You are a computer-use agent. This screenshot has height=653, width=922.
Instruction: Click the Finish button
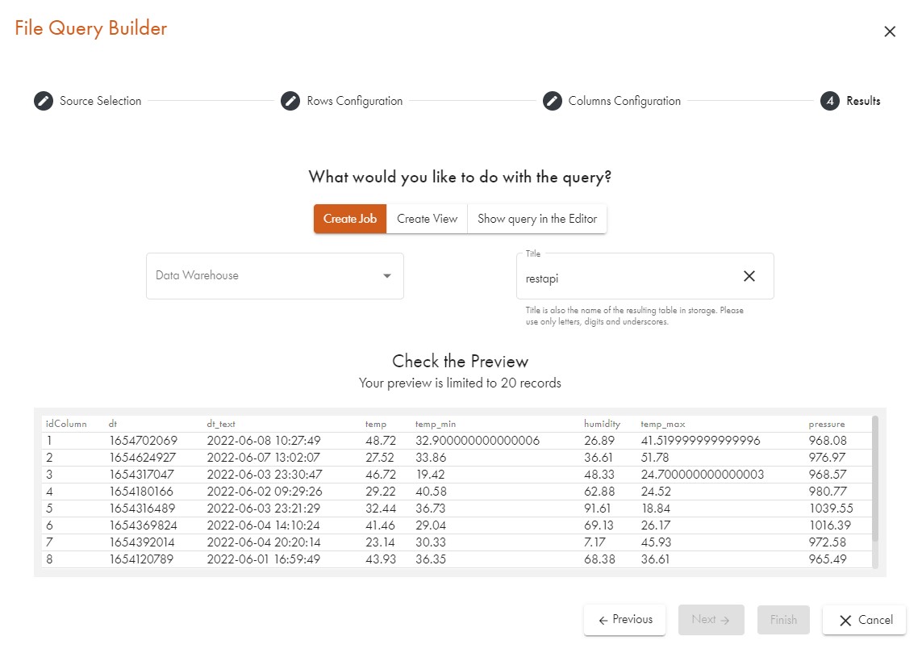pos(783,620)
